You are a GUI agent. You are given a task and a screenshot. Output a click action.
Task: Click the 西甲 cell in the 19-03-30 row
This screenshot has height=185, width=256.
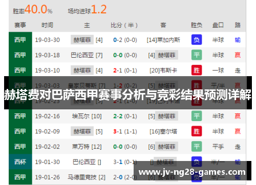[x=20, y=40]
